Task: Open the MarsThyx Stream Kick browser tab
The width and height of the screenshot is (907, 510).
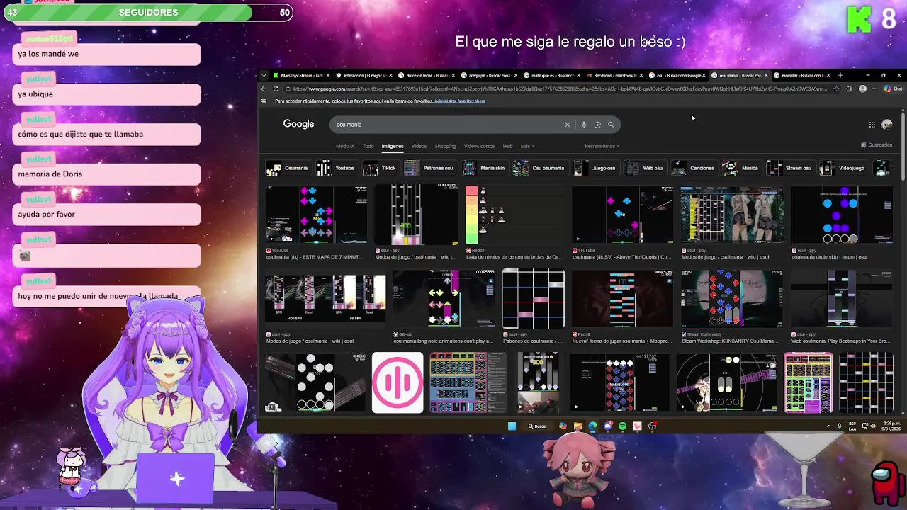Action: click(x=300, y=75)
